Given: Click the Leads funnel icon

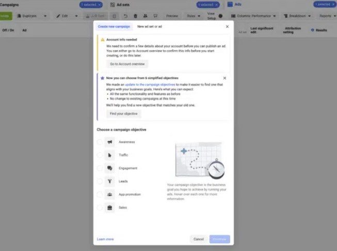Looking at the screenshot, I should tap(109, 181).
